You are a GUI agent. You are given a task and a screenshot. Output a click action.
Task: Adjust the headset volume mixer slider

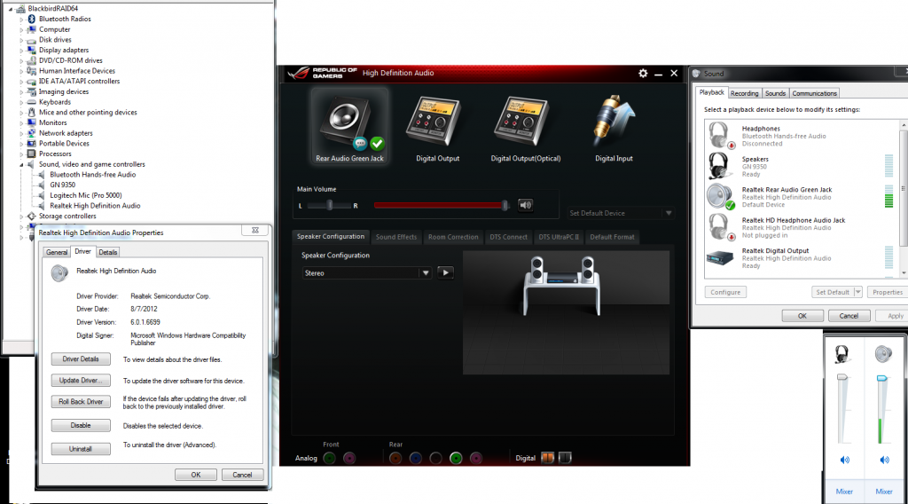point(842,378)
